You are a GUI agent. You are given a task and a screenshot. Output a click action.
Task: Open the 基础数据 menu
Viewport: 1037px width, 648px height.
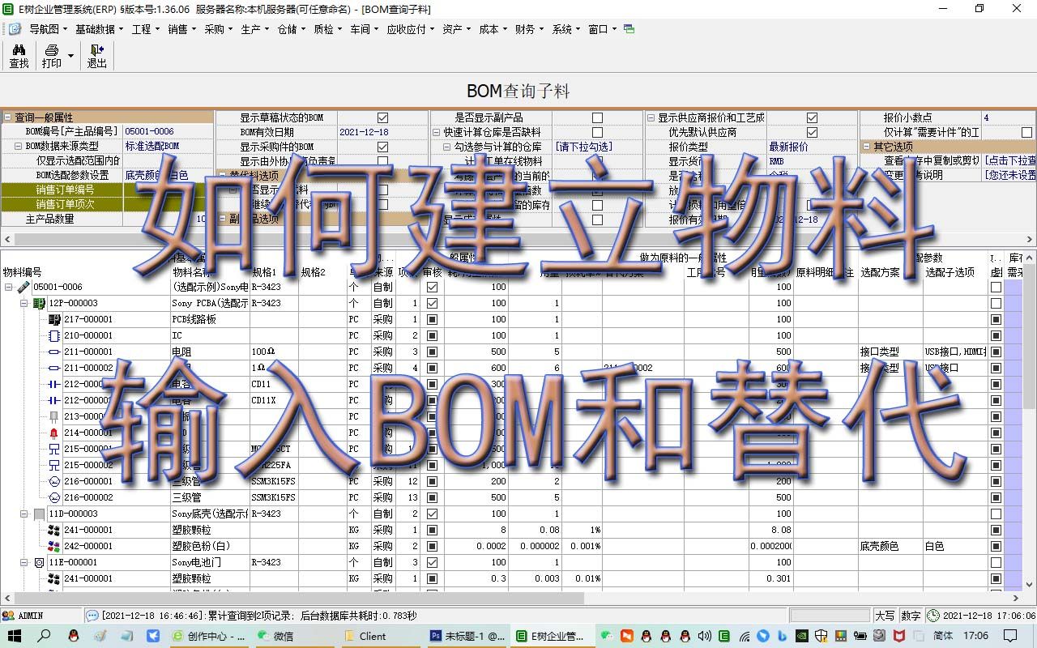[x=100, y=29]
